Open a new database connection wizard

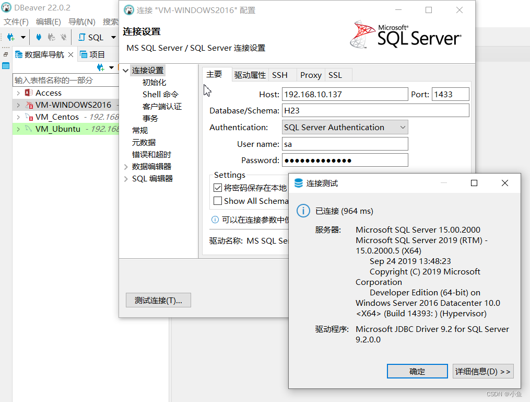(x=10, y=37)
